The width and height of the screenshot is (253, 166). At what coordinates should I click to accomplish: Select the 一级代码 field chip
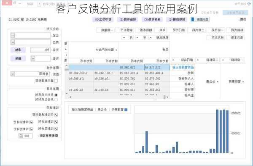pos(216,30)
